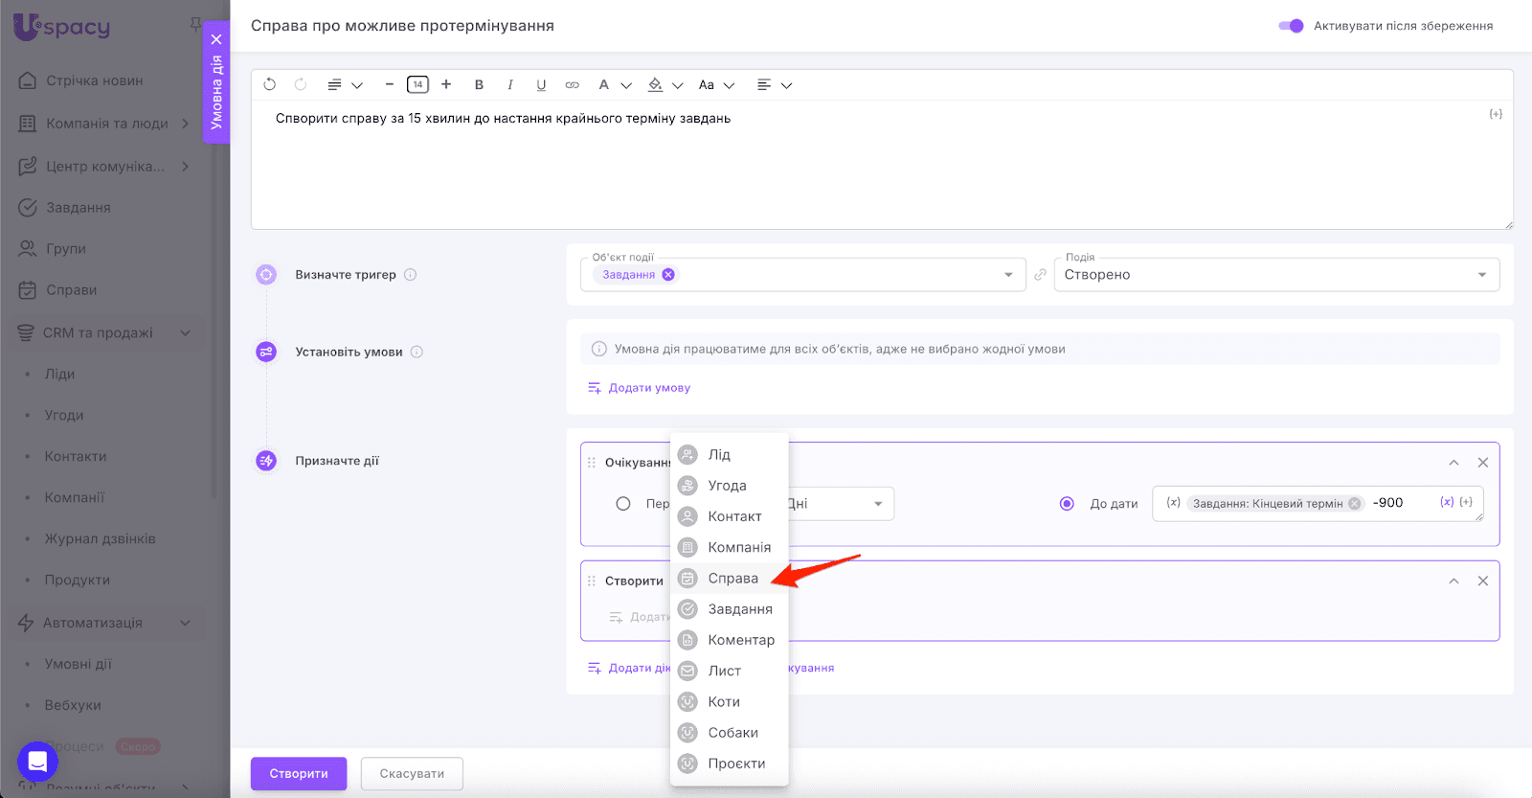This screenshot has width=1532, height=798.
Task: Choose 'Справа' from the object menu
Action: [x=732, y=579]
